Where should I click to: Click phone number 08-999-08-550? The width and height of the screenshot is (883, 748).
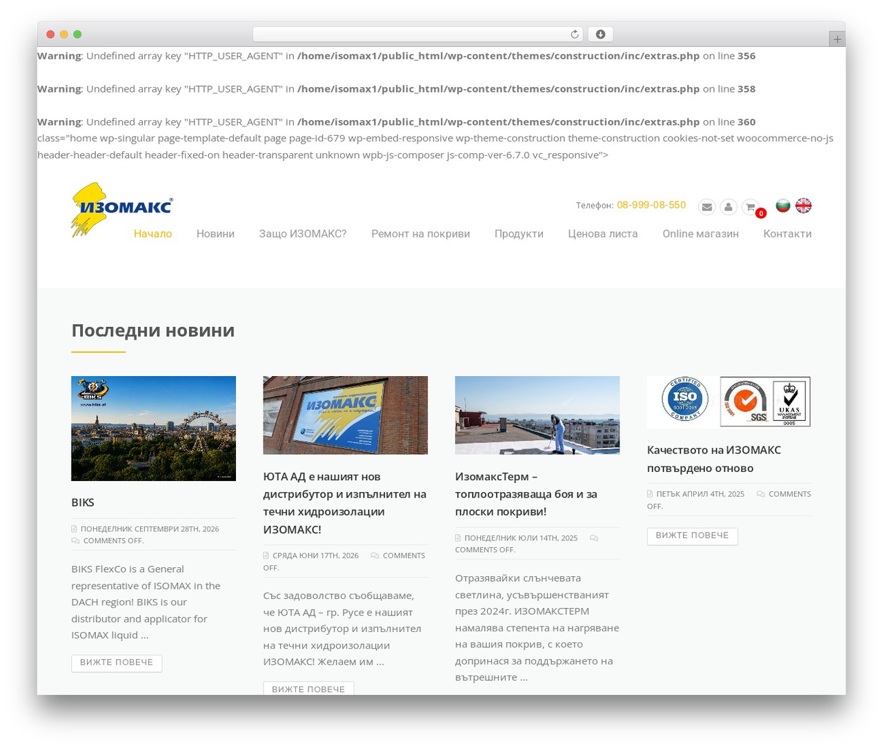pyautogui.click(x=651, y=205)
